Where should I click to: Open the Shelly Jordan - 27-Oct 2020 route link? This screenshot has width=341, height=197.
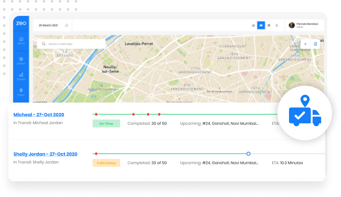pyautogui.click(x=45, y=154)
